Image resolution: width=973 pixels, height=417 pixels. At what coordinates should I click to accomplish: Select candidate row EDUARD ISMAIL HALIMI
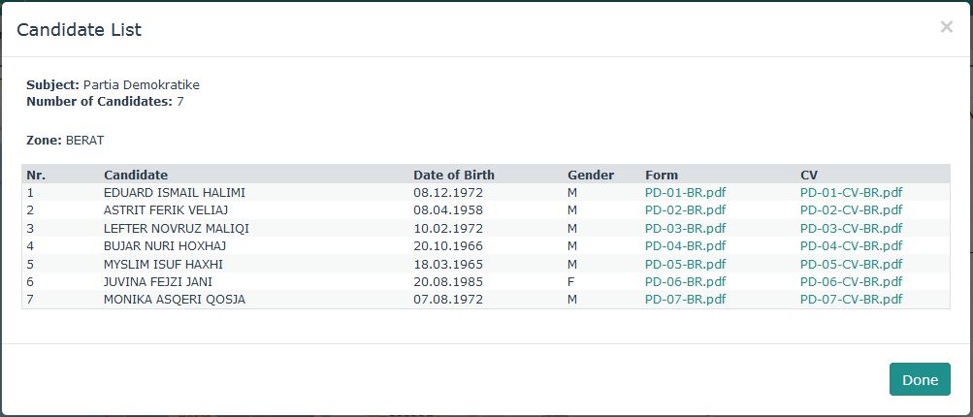click(x=174, y=193)
